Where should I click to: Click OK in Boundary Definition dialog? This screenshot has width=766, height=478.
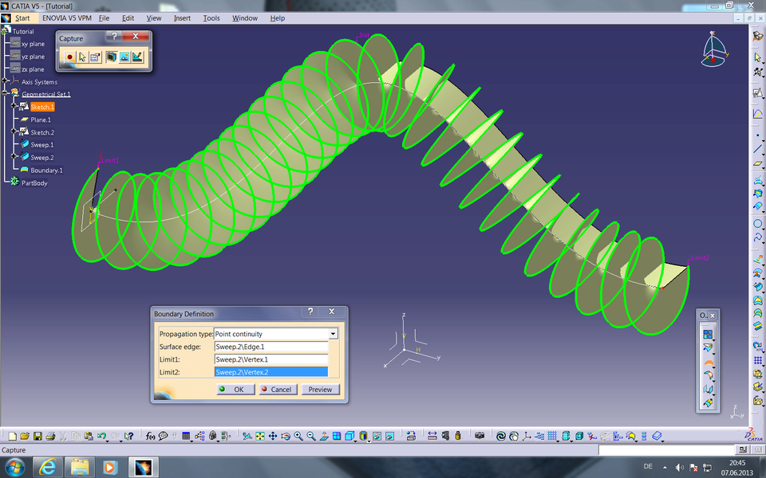234,390
